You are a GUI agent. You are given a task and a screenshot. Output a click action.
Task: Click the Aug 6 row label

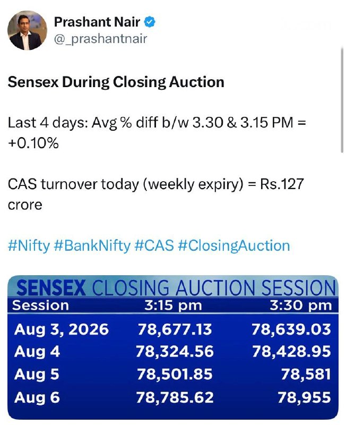tap(37, 397)
